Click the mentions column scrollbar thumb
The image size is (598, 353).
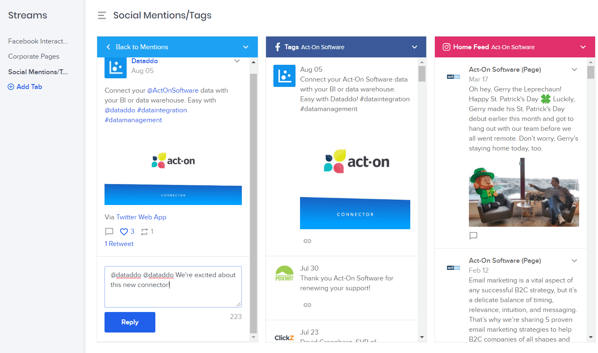(253, 203)
